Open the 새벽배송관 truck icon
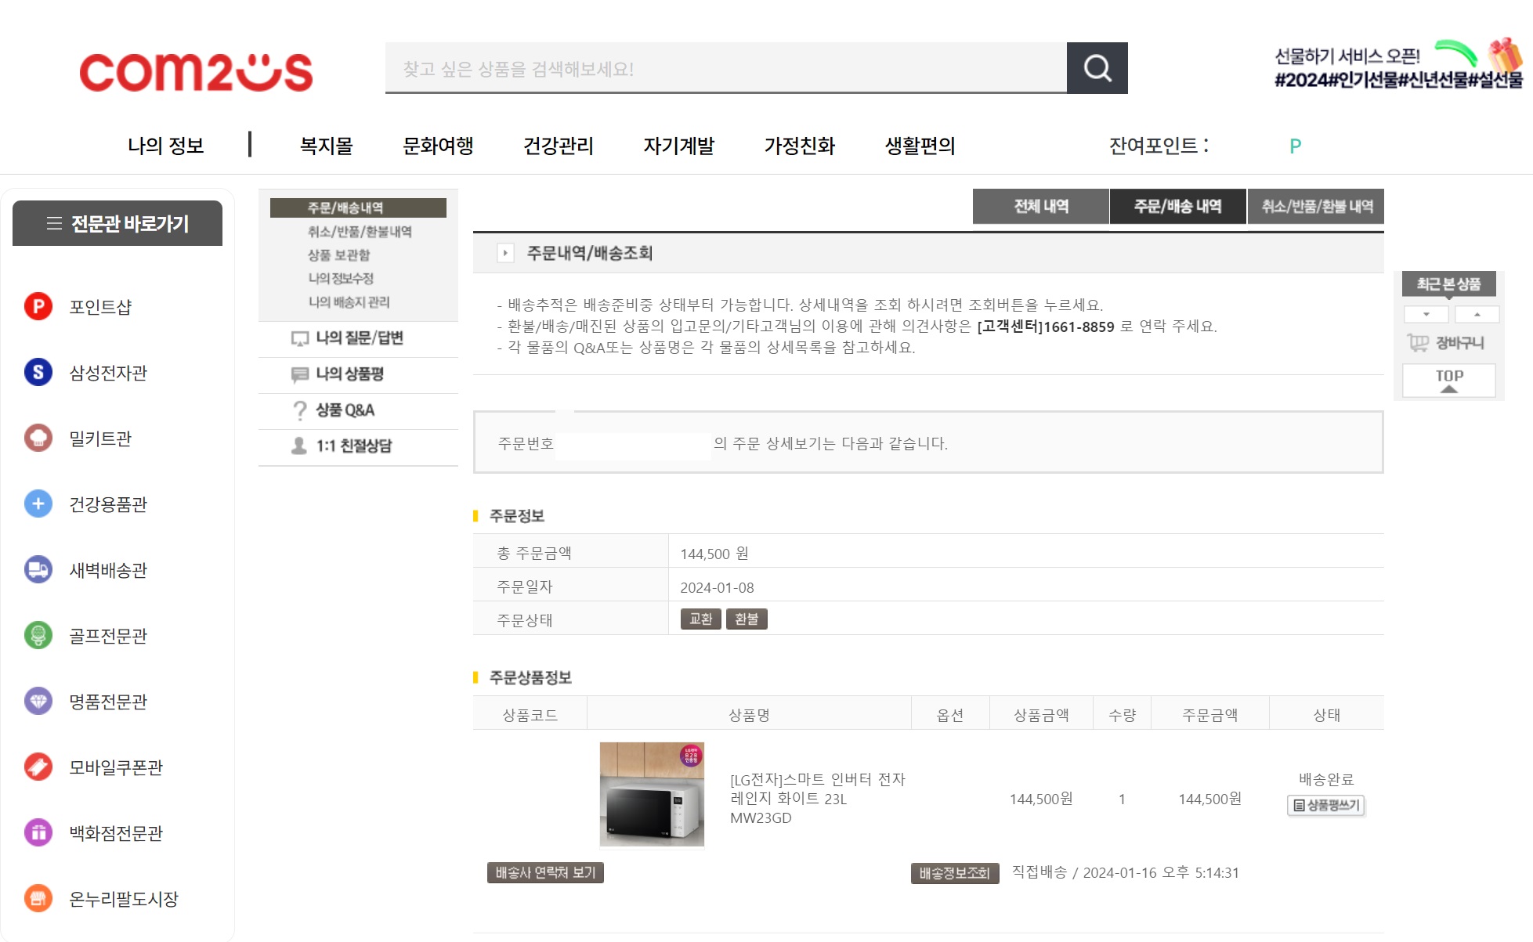 point(38,569)
